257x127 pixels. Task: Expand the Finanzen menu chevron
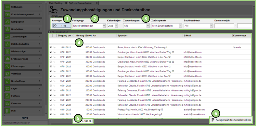[40, 103]
